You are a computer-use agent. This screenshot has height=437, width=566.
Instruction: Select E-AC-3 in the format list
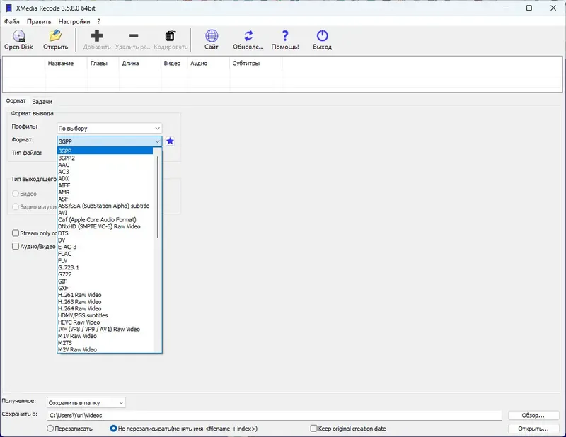[x=105, y=247]
